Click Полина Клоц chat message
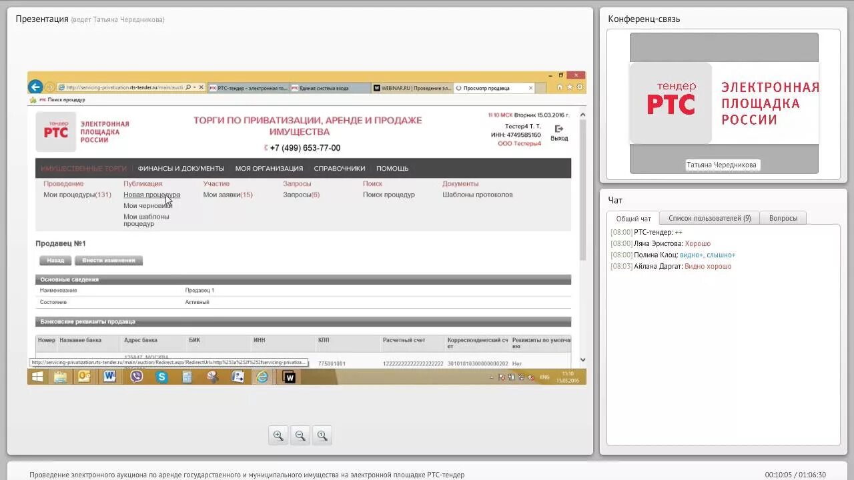This screenshot has height=480, width=854. click(x=673, y=255)
